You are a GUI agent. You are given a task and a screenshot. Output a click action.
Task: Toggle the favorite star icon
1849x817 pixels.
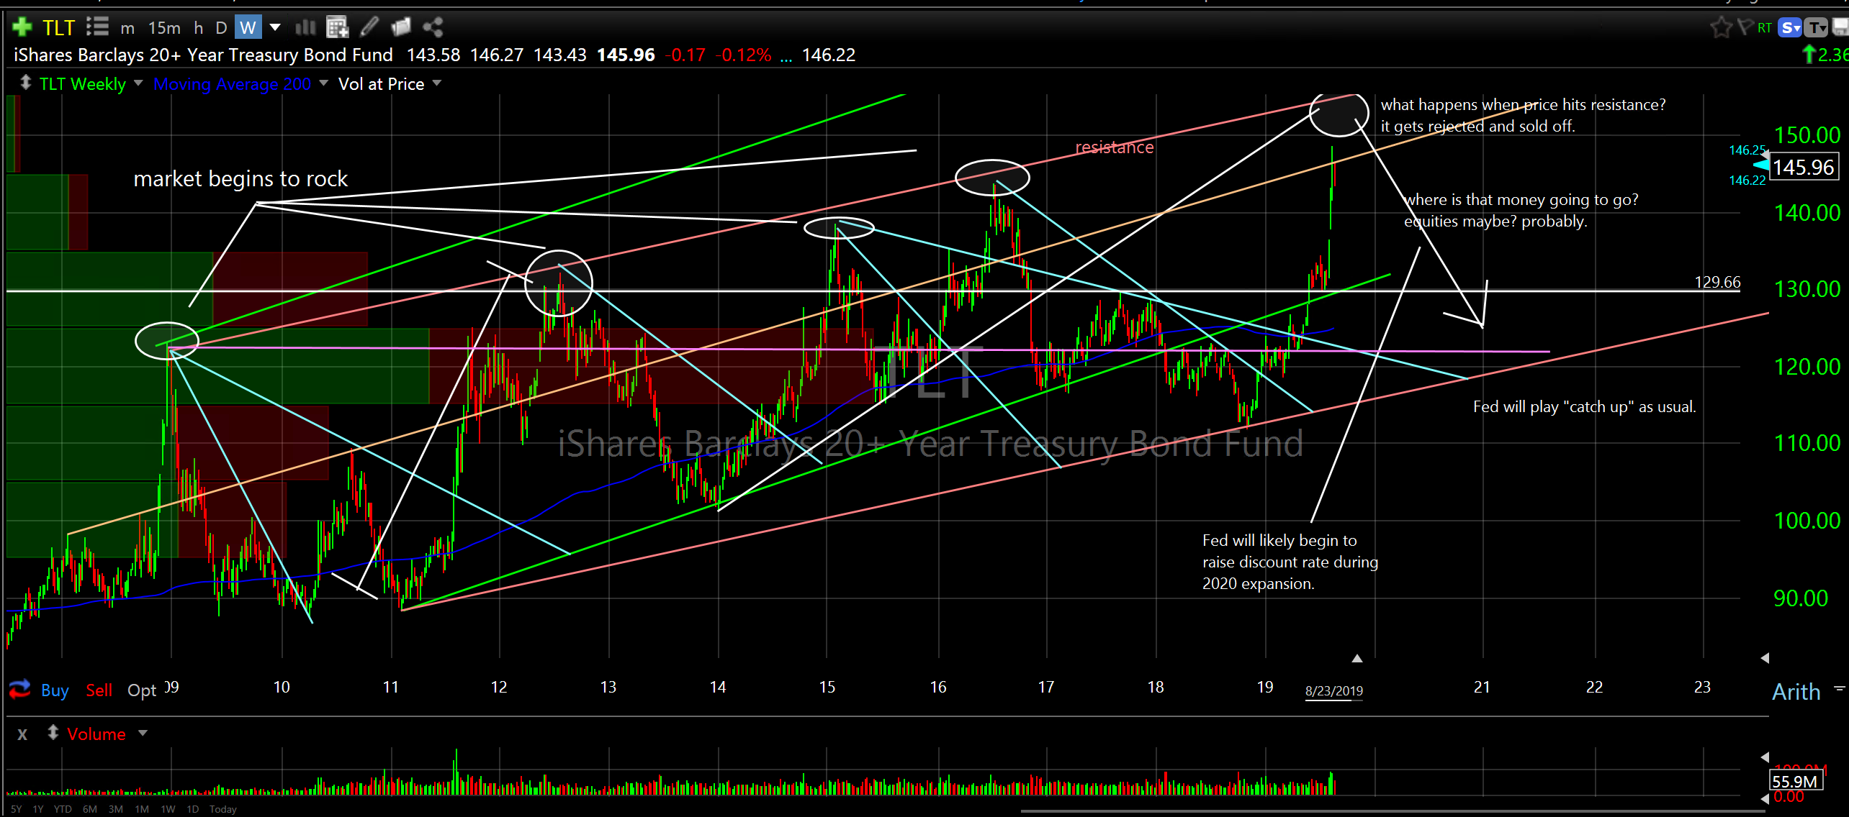point(1720,27)
